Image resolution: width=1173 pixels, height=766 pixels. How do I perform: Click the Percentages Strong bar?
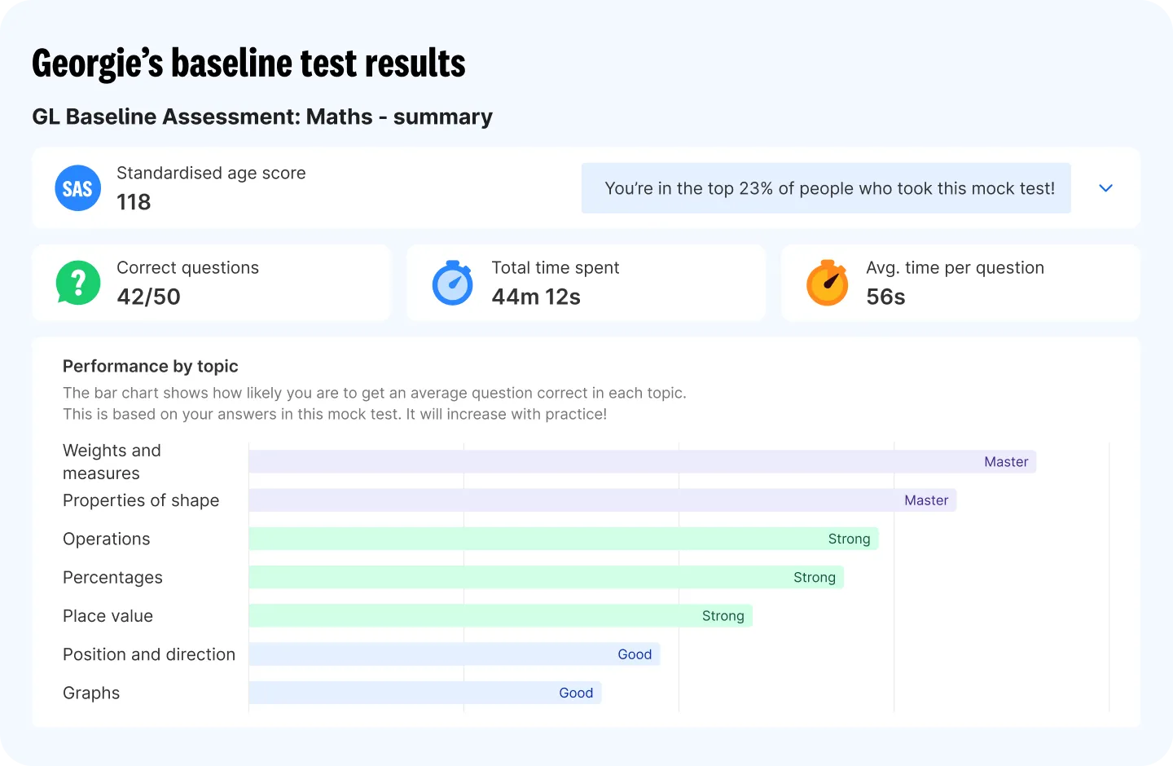pyautogui.click(x=546, y=577)
